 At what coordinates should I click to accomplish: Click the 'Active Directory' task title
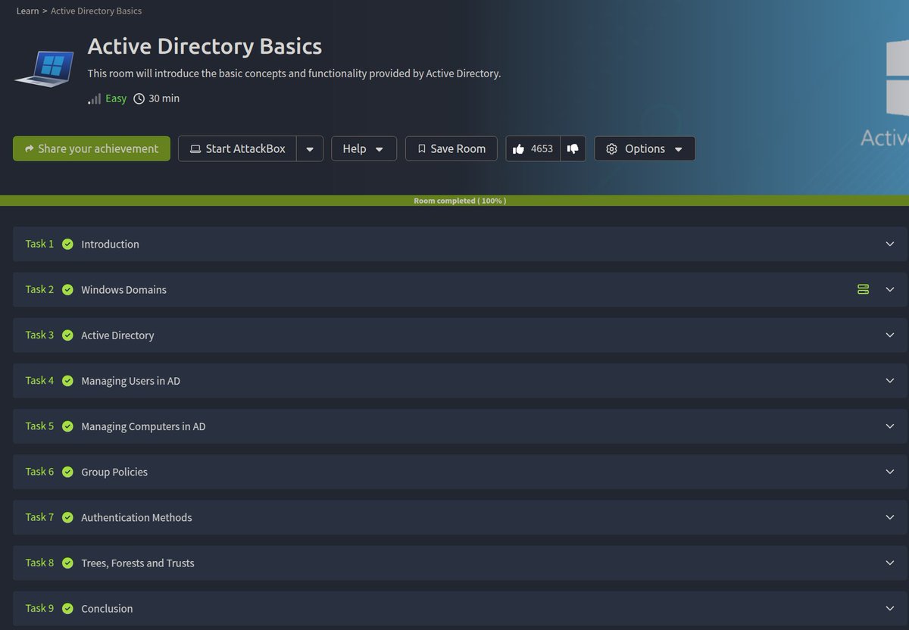click(x=117, y=335)
